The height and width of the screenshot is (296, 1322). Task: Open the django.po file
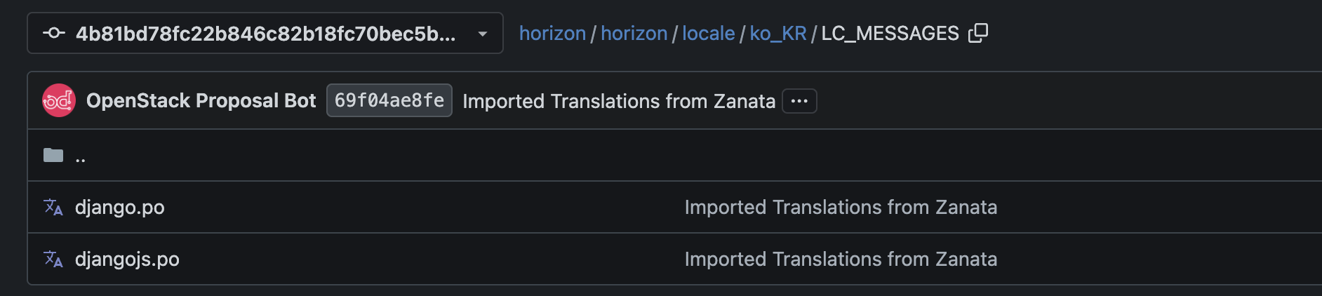120,208
